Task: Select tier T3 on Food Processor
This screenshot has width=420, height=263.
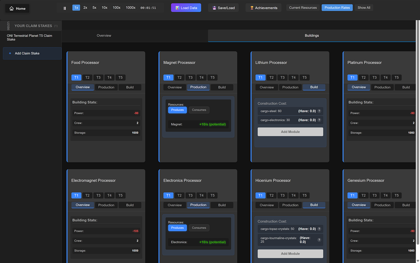Action: coord(98,77)
